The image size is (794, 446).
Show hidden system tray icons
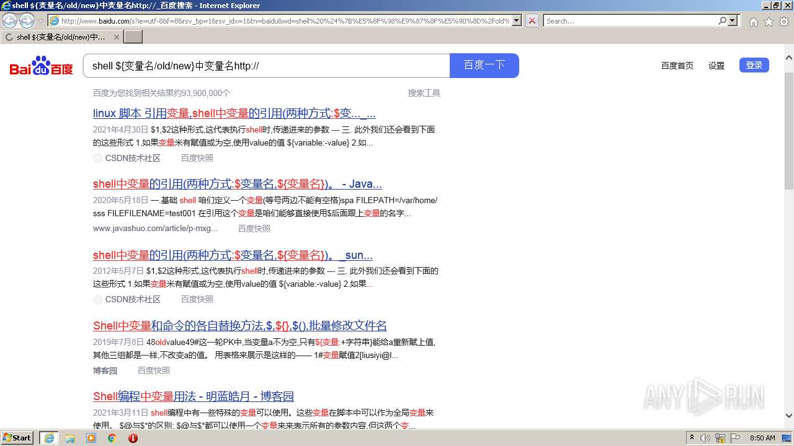coord(692,438)
